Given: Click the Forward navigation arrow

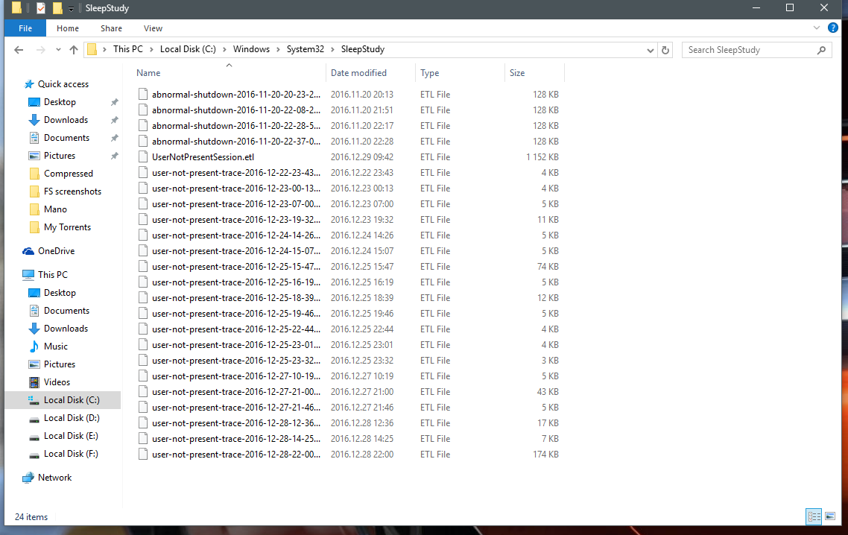Looking at the screenshot, I should [40, 50].
